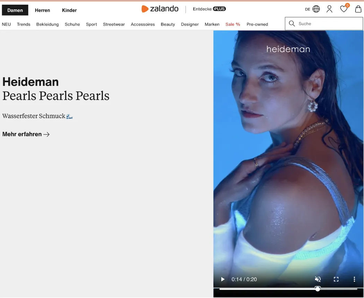Viewport: 364px width, 298px height.
Task: Open the Sale % section
Action: coord(233,24)
